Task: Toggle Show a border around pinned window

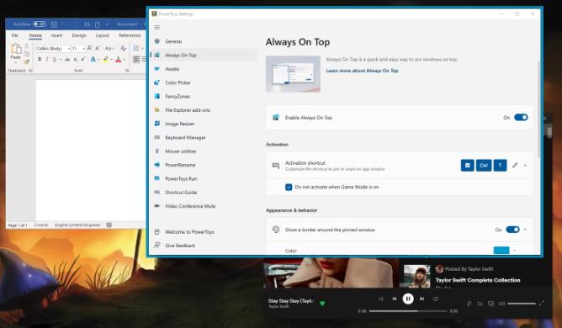Action: (512, 230)
